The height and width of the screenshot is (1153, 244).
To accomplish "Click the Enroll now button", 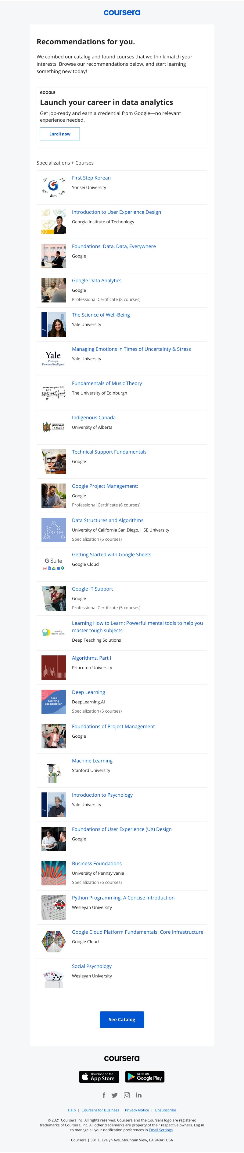I will [60, 134].
